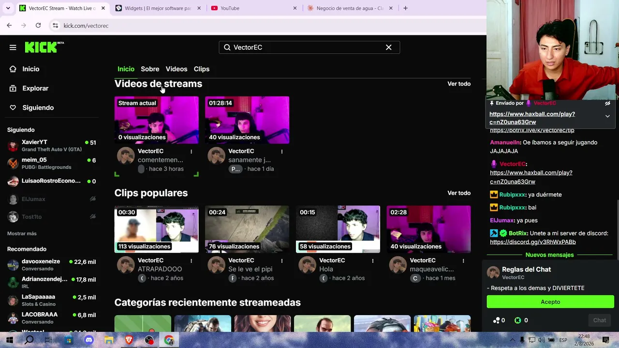Open Ver todo for Videos de streams
This screenshot has height=348, width=619.
tap(459, 84)
